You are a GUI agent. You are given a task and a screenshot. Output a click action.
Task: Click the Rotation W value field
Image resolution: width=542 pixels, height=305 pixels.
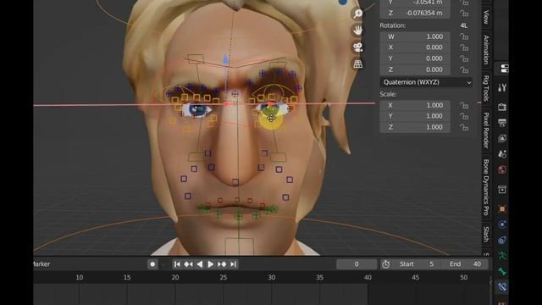pyautogui.click(x=415, y=36)
